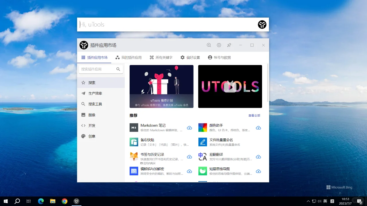This screenshot has width=367, height=206.
Task: Open Microsoft Edge from the taskbar
Action: click(x=41, y=201)
